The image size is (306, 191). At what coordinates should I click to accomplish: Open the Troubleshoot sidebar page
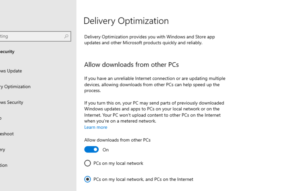pyautogui.click(x=7, y=134)
